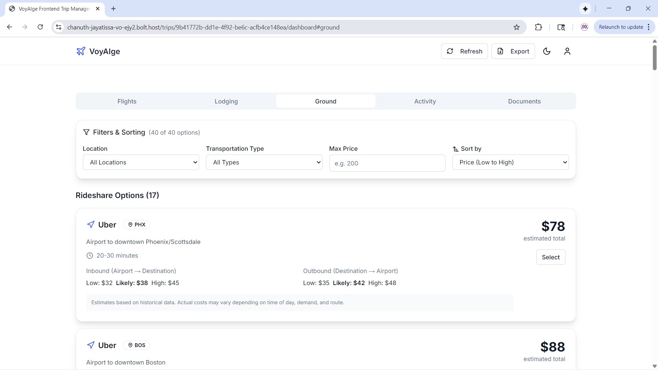Viewport: 658px width, 370px height.
Task: Open the Sort by dropdown
Action: (510, 162)
